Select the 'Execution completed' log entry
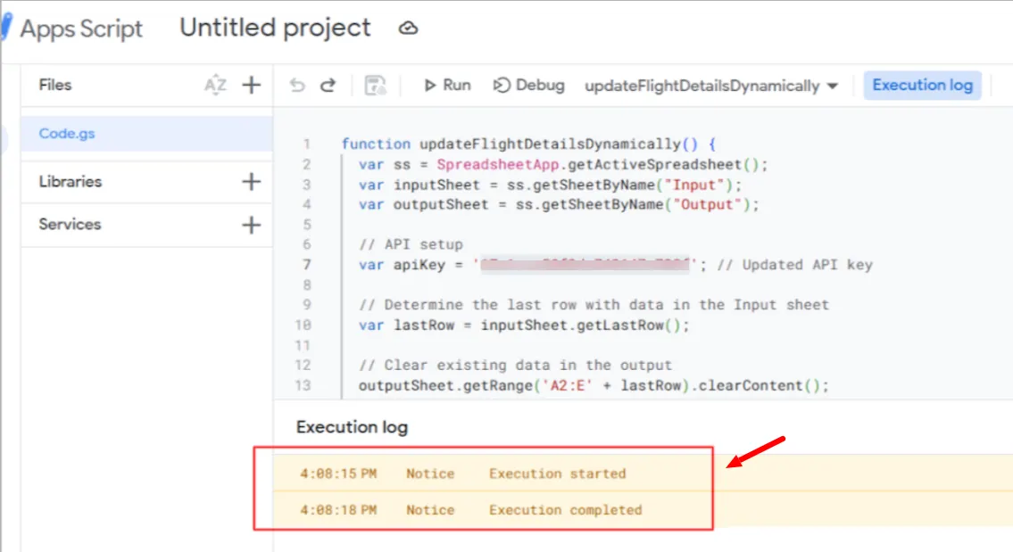The image size is (1013, 552). pos(643,510)
